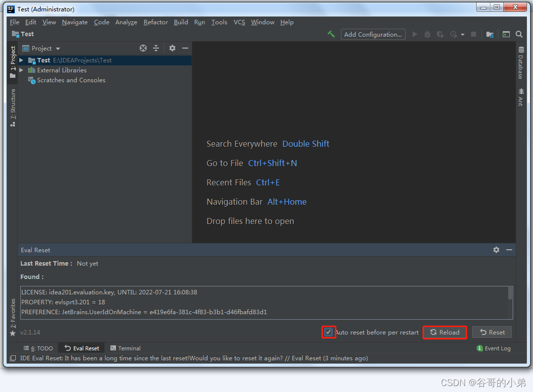533x392 pixels.
Task: Open the Project view dropdown
Action: click(x=41, y=48)
